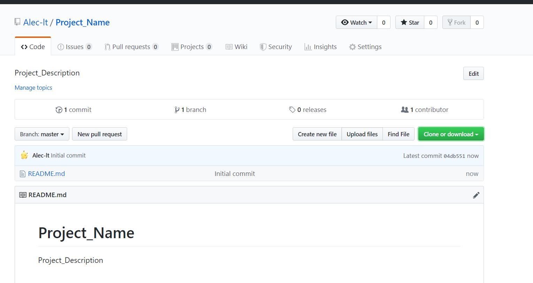The width and height of the screenshot is (533, 283).
Task: Open the Branch: master selector
Action: point(42,134)
